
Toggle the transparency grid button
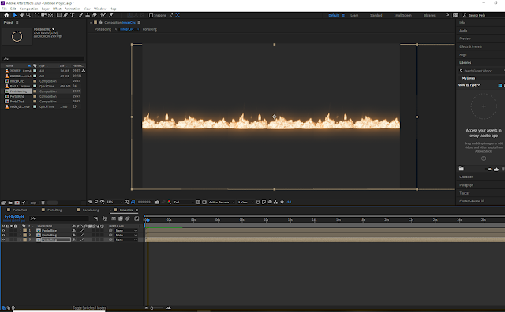tap(204, 202)
